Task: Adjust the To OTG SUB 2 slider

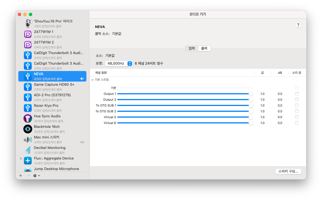Action: point(185,112)
